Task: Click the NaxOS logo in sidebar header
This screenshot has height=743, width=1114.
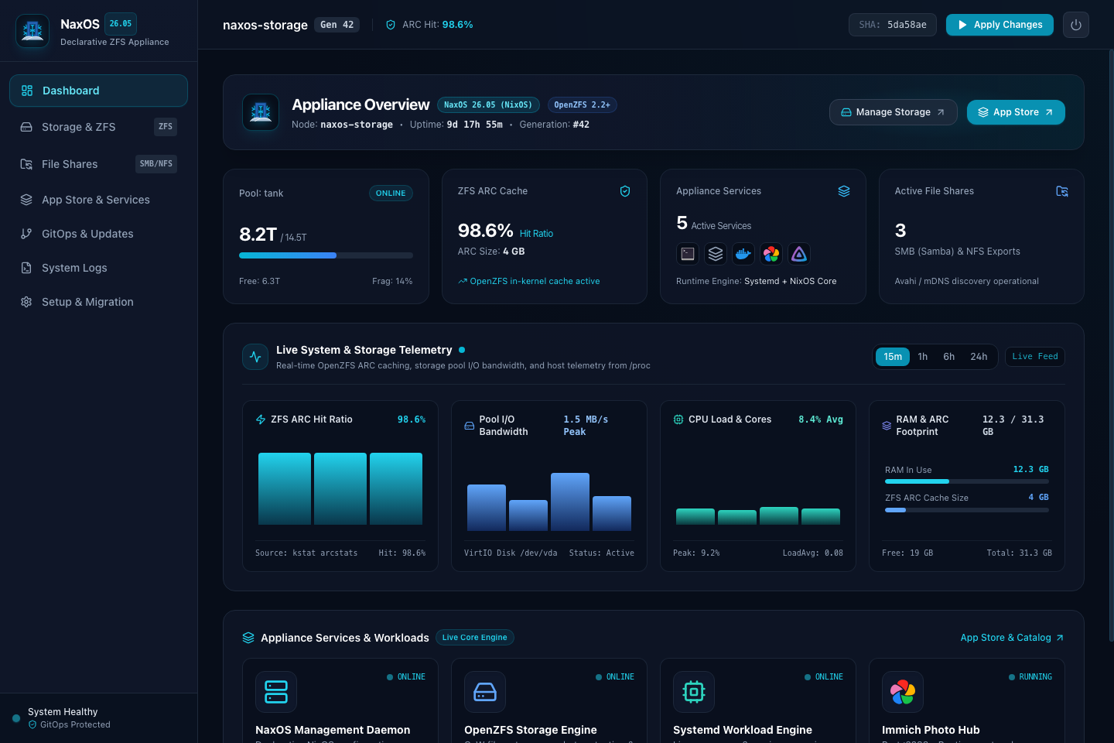Action: point(32,31)
